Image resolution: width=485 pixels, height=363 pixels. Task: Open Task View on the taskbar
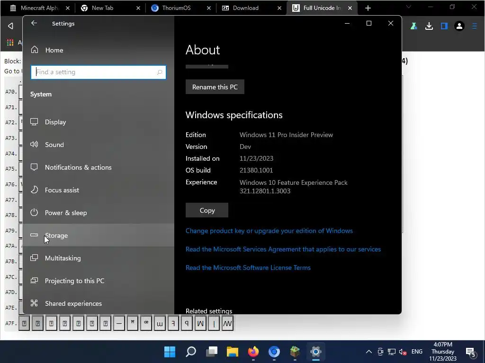tap(212, 352)
